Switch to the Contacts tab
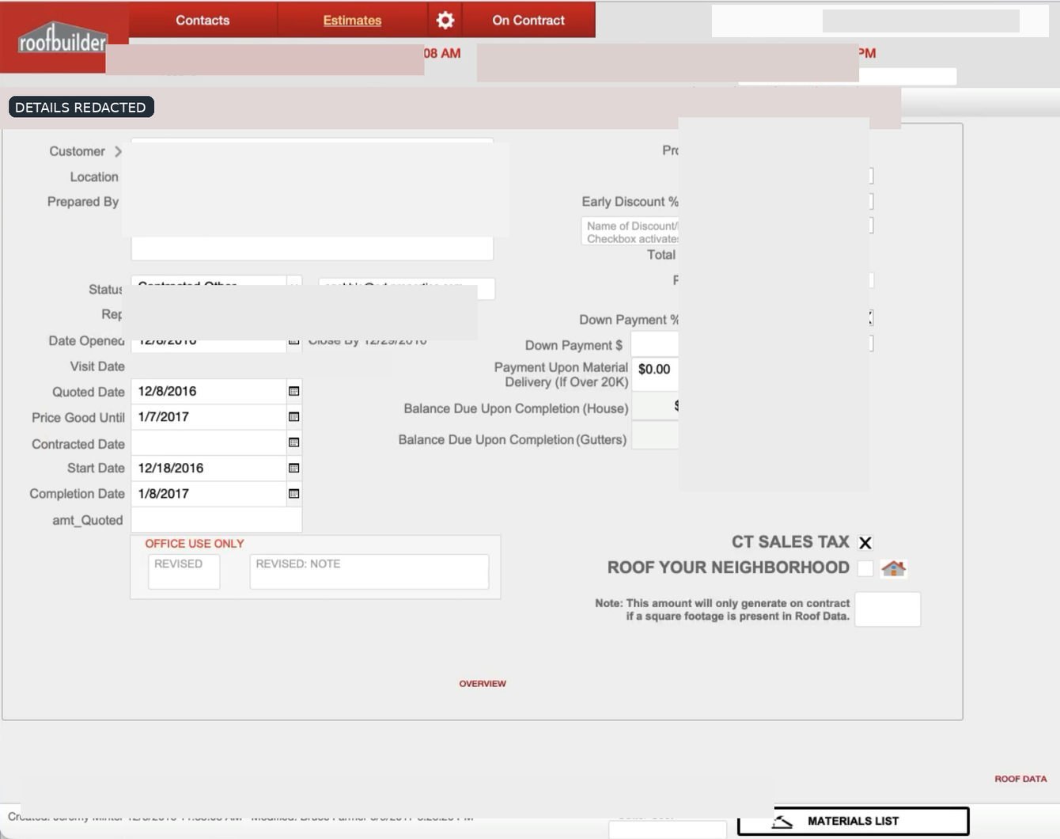 [x=203, y=20]
